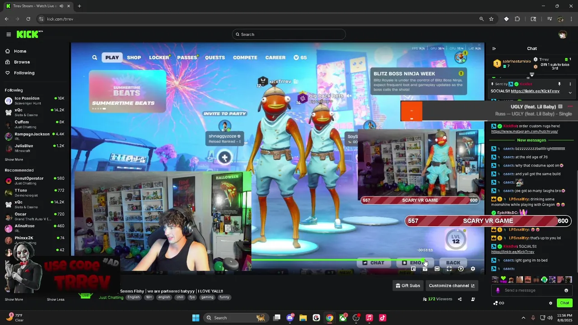
Task: Enable picture-in-picture on the video player
Action: coord(413,269)
